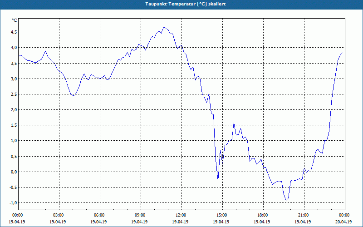Click the '00:00' label above 20.04.19
The width and height of the screenshot is (363, 227).
click(345, 215)
